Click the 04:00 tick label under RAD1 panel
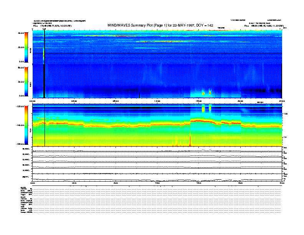 tap(74, 101)
